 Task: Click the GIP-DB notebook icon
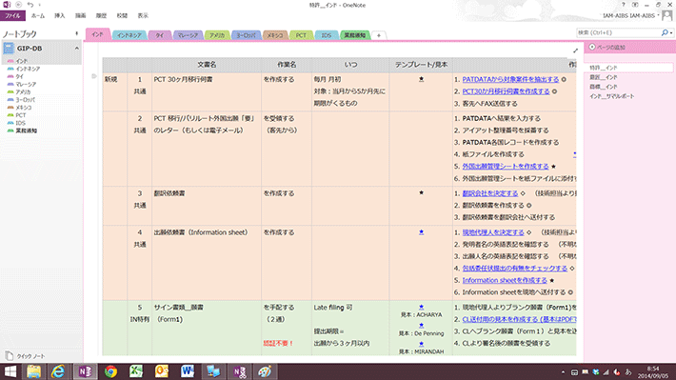(x=9, y=48)
